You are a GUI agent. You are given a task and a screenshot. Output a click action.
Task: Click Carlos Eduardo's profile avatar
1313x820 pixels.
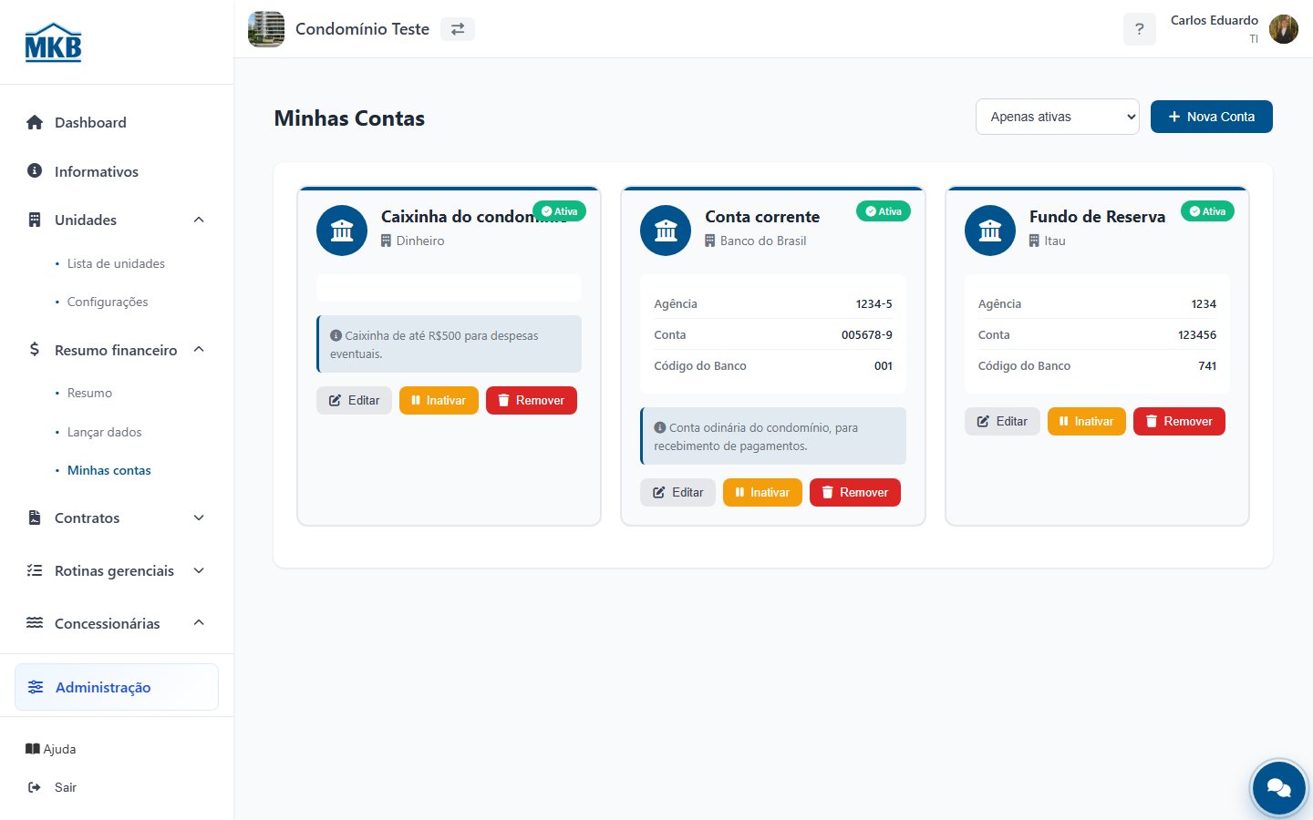pos(1284,29)
